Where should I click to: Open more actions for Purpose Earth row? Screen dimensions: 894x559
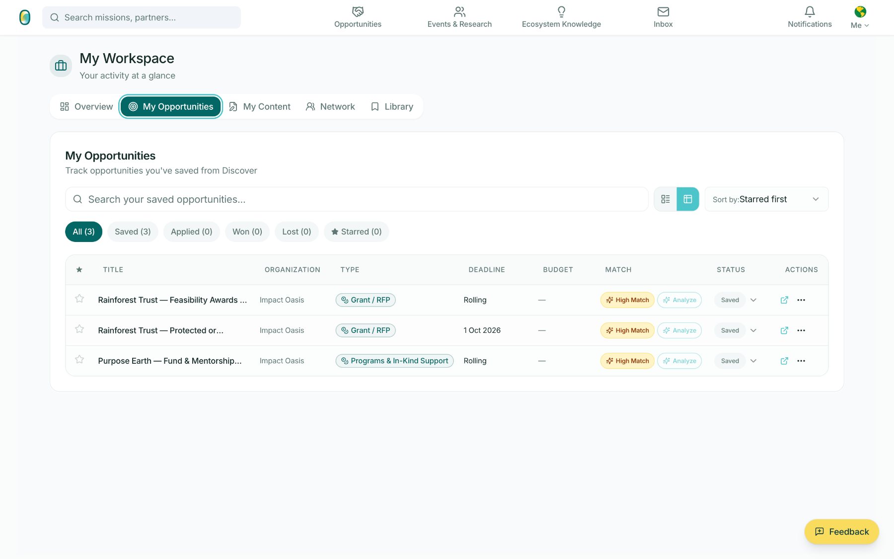pos(801,361)
